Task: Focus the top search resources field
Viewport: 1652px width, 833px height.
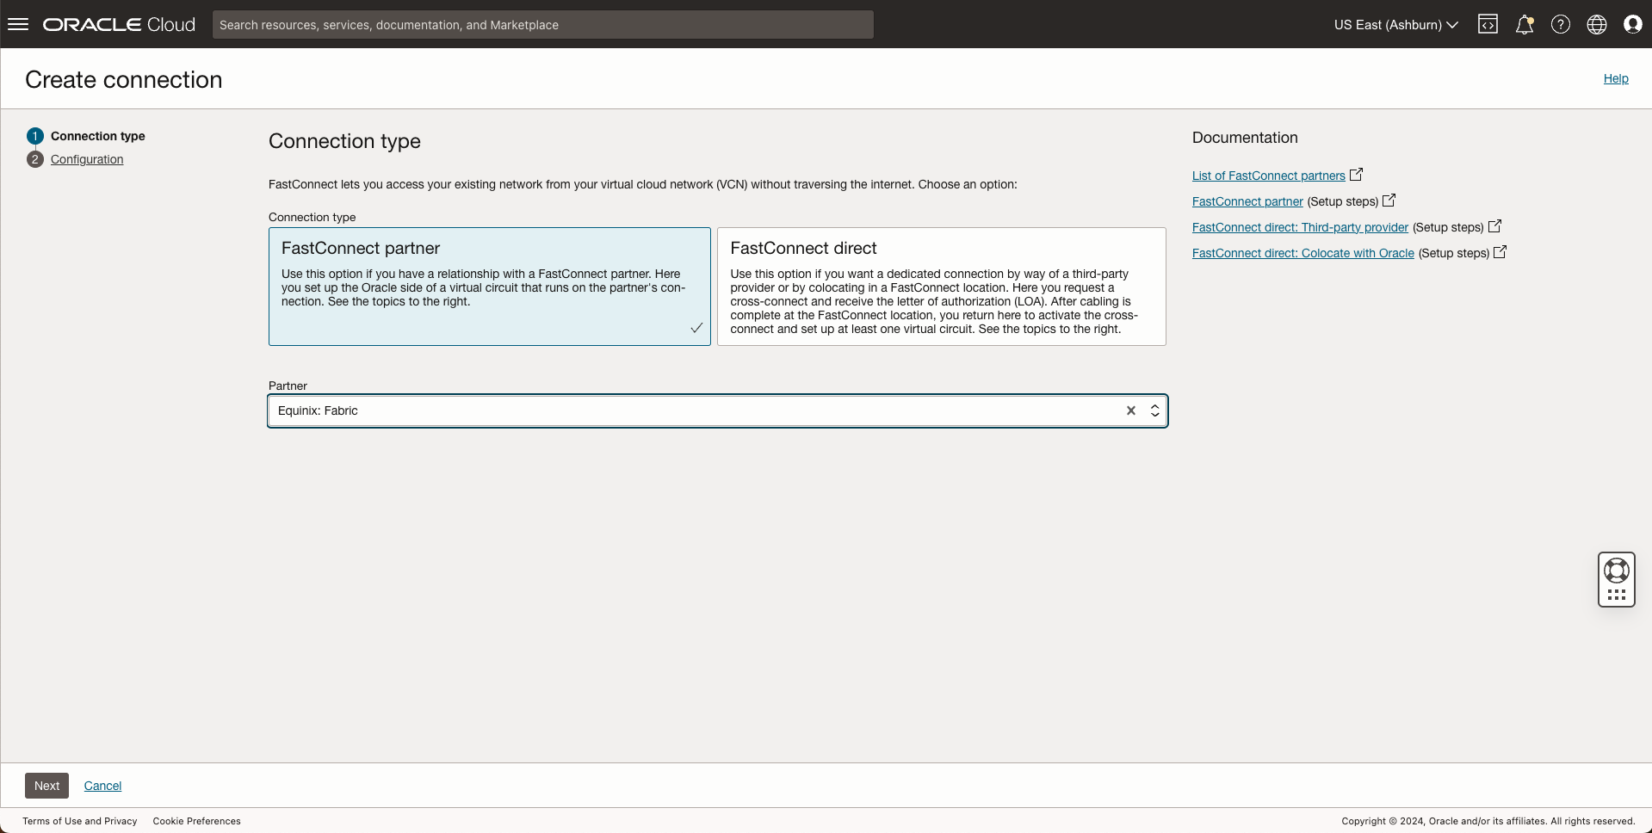Action: click(542, 25)
